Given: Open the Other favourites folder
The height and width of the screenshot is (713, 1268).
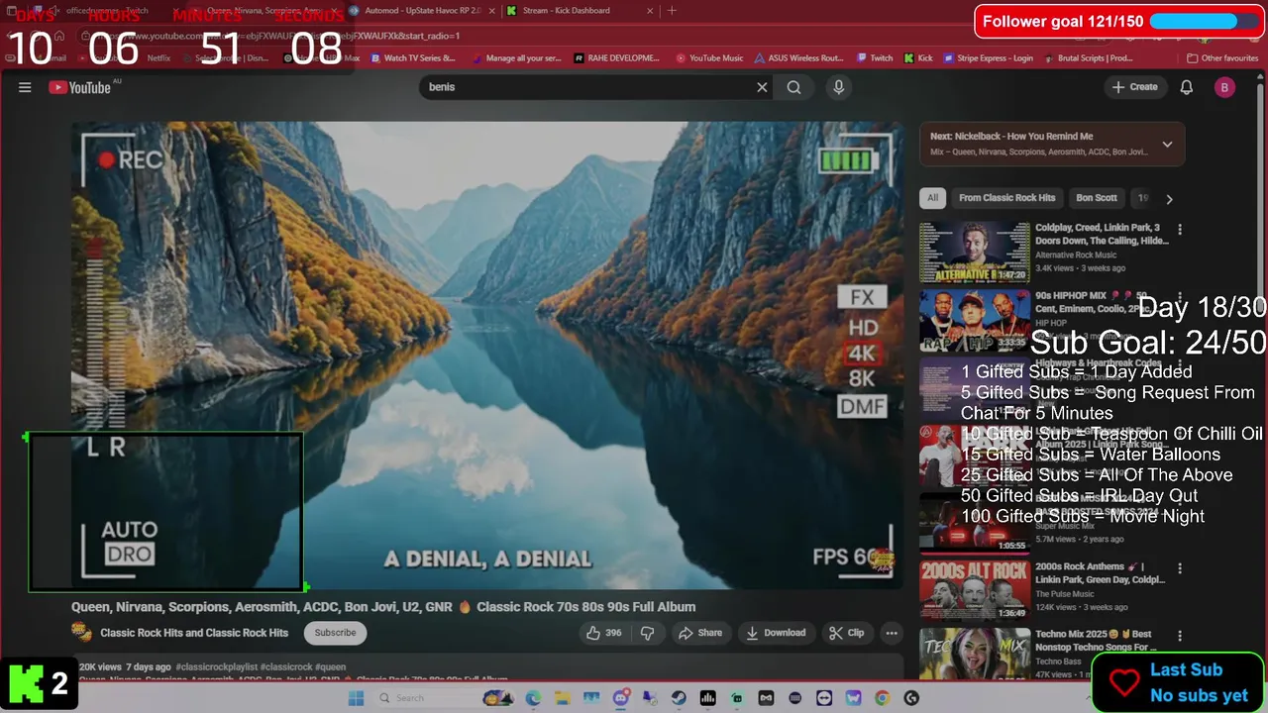Looking at the screenshot, I should tap(1222, 58).
